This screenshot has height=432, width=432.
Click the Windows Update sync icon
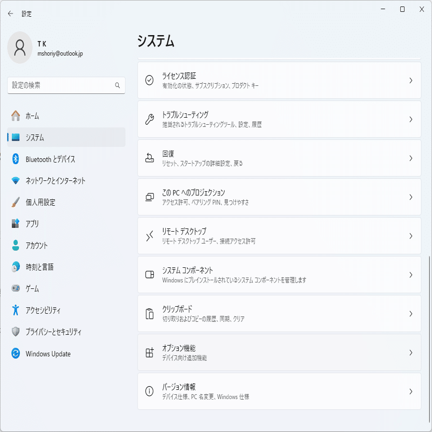pyautogui.click(x=16, y=353)
